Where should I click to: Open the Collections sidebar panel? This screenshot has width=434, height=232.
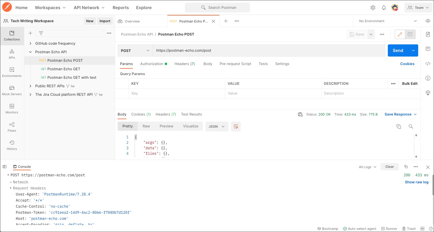click(x=12, y=36)
